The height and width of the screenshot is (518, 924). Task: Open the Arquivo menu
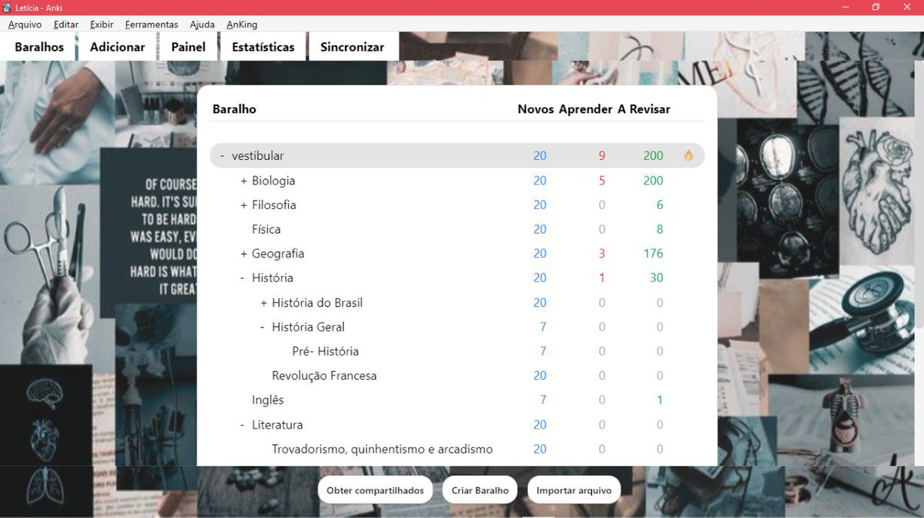pos(25,25)
